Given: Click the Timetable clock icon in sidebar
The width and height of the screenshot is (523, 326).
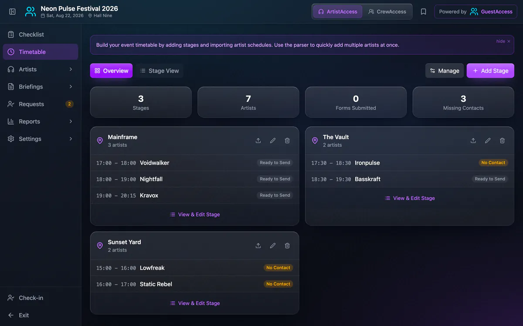Looking at the screenshot, I should 11,52.
